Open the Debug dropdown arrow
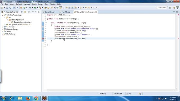Screen dimensions: 180x101 click(x=32, y=8)
